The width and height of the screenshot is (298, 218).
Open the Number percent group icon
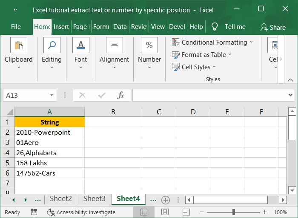click(149, 45)
